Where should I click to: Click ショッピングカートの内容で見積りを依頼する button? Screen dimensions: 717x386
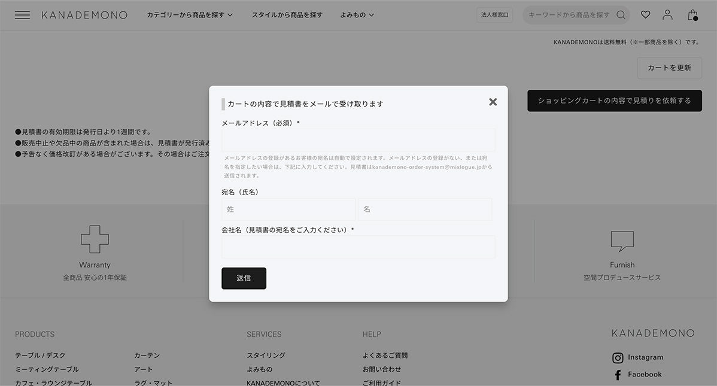pyautogui.click(x=614, y=101)
